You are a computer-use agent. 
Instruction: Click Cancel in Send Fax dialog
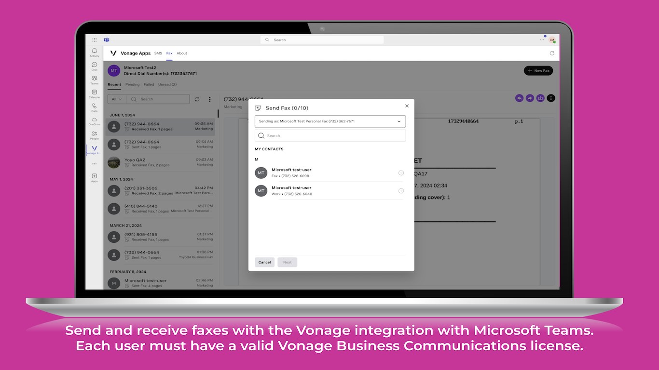pos(264,262)
